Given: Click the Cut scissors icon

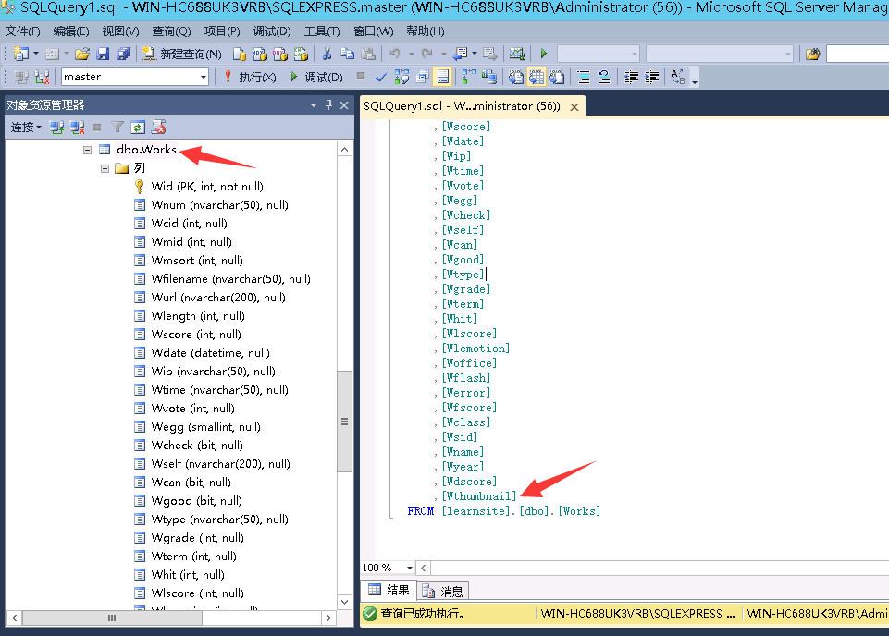Looking at the screenshot, I should click(x=327, y=54).
